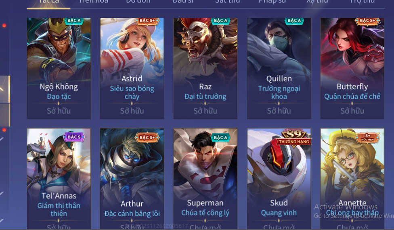Select the Astrid Siêu sao bóng chày skin
This screenshot has height=230, width=394.
pyautogui.click(x=132, y=68)
